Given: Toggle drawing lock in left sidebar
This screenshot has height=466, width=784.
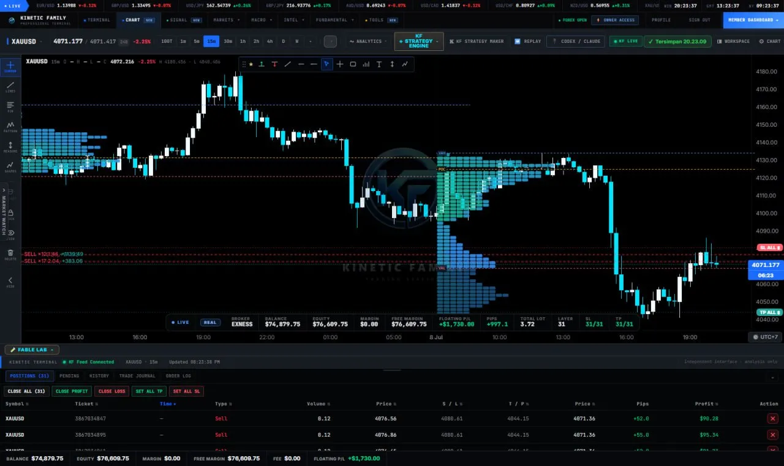Looking at the screenshot, I should click(10, 213).
